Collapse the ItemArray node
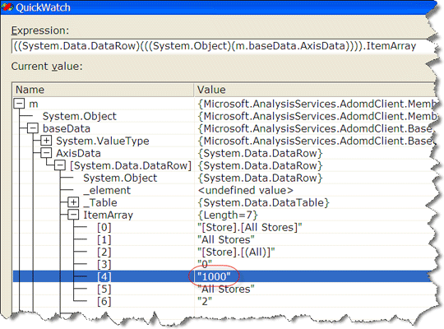The image size is (444, 329). [73, 215]
